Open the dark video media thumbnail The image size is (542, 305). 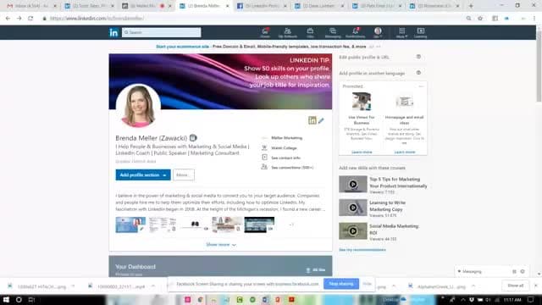pos(259,225)
